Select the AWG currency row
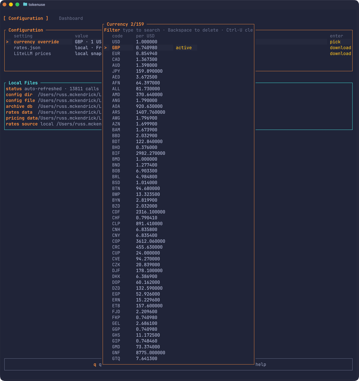This screenshot has width=359, height=381. [x=179, y=118]
